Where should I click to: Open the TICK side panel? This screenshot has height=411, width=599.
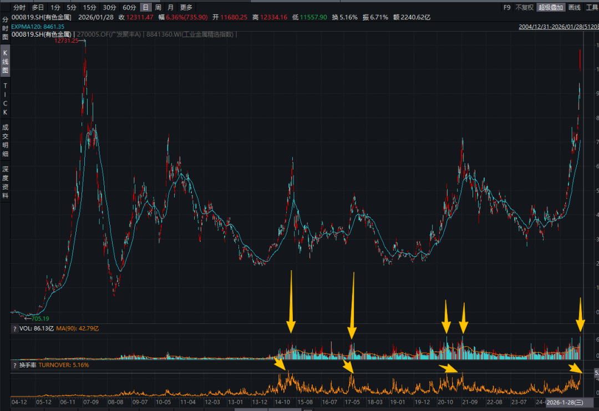click(x=5, y=99)
